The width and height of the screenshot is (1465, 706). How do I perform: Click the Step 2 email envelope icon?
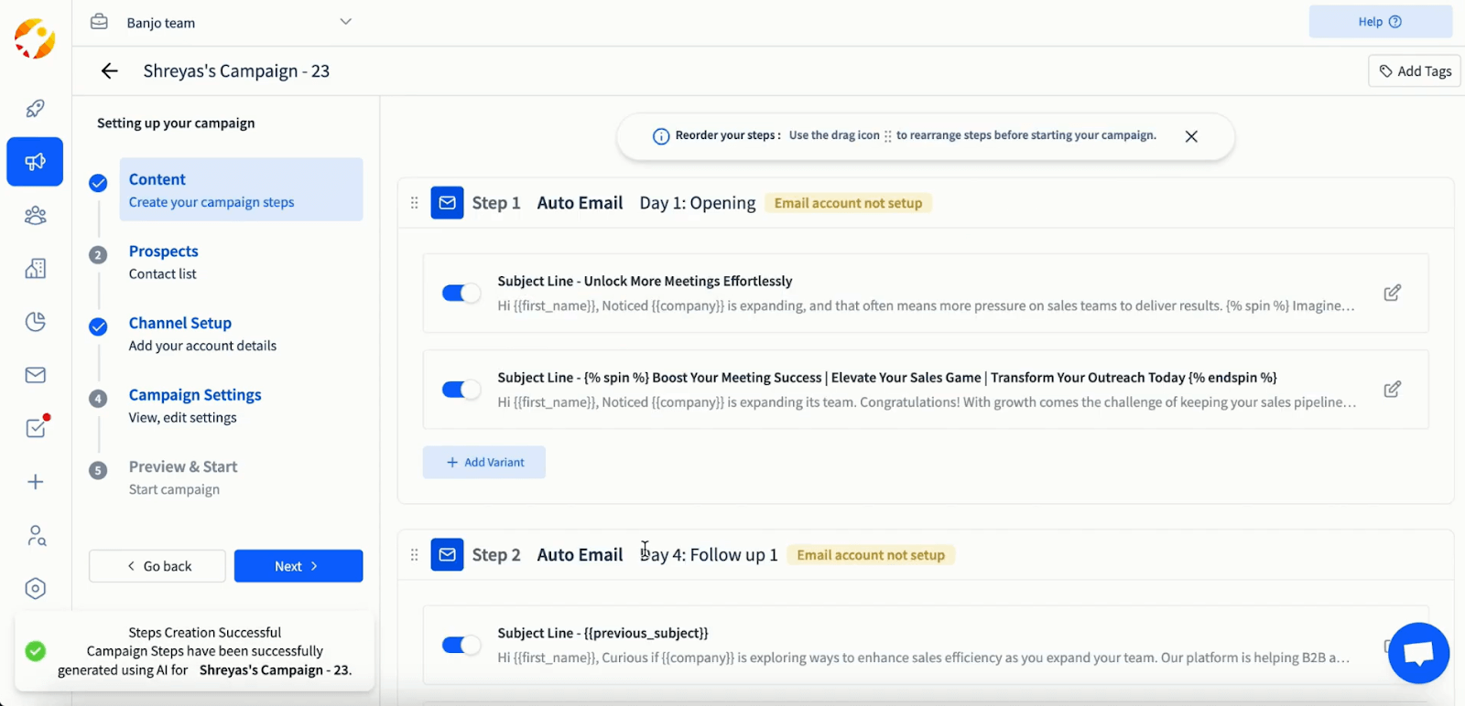pyautogui.click(x=447, y=555)
